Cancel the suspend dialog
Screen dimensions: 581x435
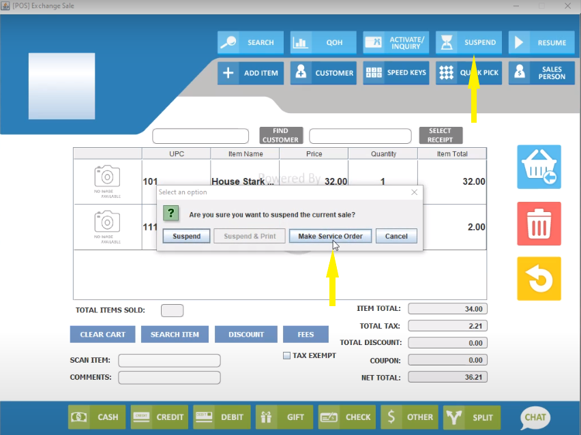(x=396, y=236)
